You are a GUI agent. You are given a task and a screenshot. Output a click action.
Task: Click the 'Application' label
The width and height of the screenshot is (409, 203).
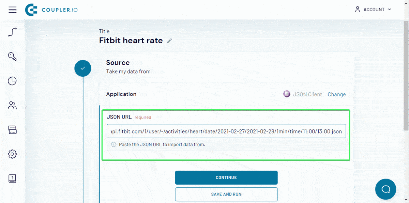pos(121,94)
